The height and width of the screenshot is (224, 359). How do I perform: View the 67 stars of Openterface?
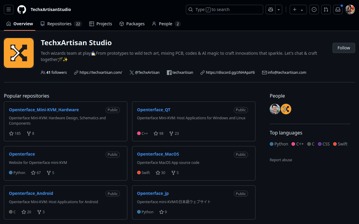[36, 173]
